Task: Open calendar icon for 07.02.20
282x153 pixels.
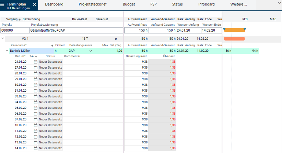Action: coord(36,119)
